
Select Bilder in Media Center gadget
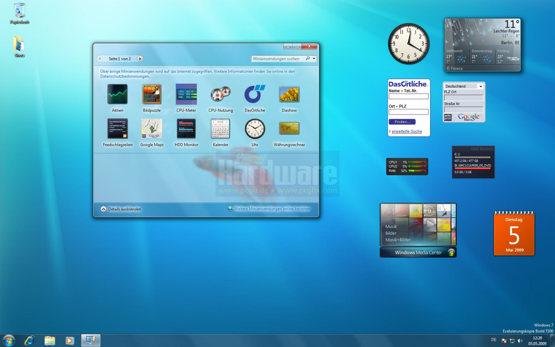(x=391, y=233)
